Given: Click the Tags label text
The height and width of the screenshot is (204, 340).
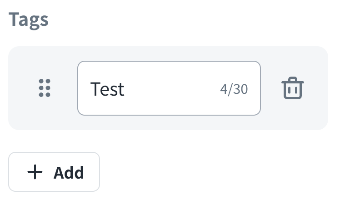Looking at the screenshot, I should tap(28, 19).
